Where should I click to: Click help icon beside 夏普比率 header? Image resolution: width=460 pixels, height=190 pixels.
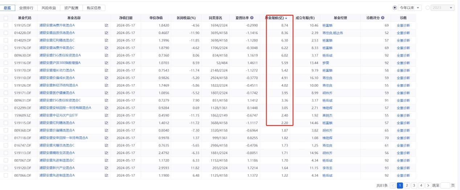(x=252, y=18)
